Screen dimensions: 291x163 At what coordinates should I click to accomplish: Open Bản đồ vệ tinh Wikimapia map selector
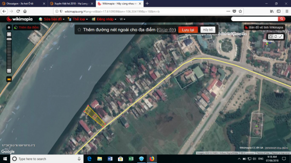pos(264,27)
